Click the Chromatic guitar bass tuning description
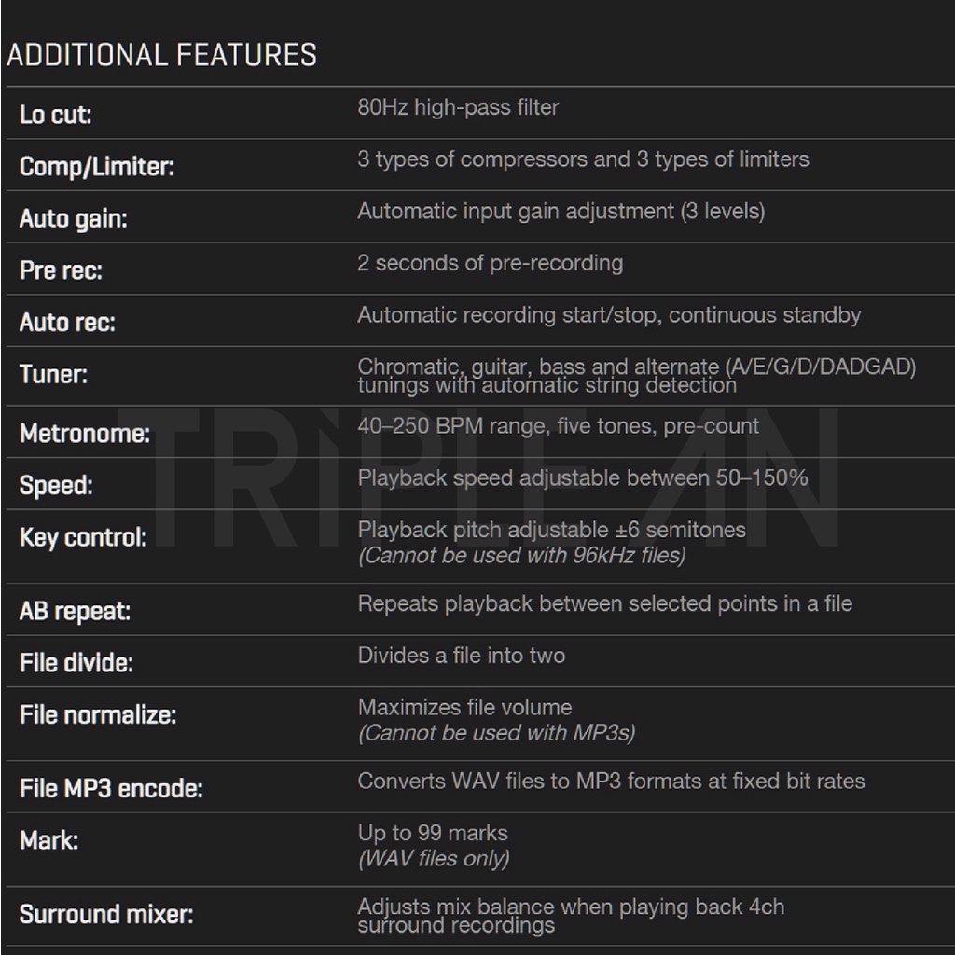Image resolution: width=955 pixels, height=955 pixels. [x=636, y=376]
